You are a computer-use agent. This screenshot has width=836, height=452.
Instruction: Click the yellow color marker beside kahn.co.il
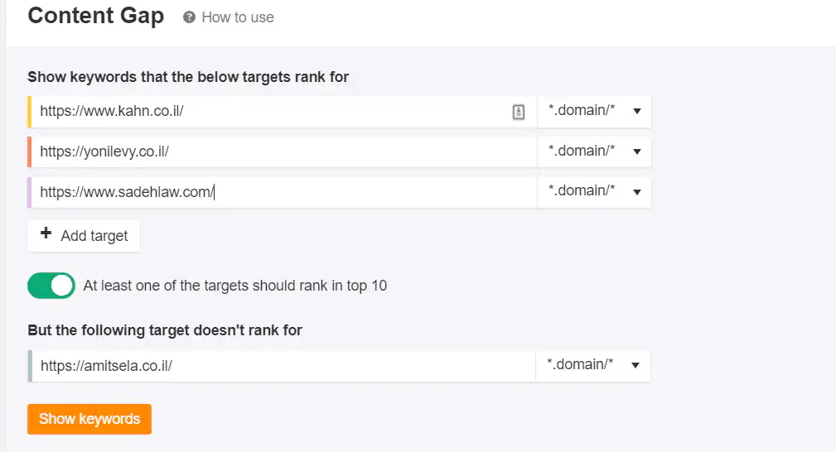click(30, 112)
